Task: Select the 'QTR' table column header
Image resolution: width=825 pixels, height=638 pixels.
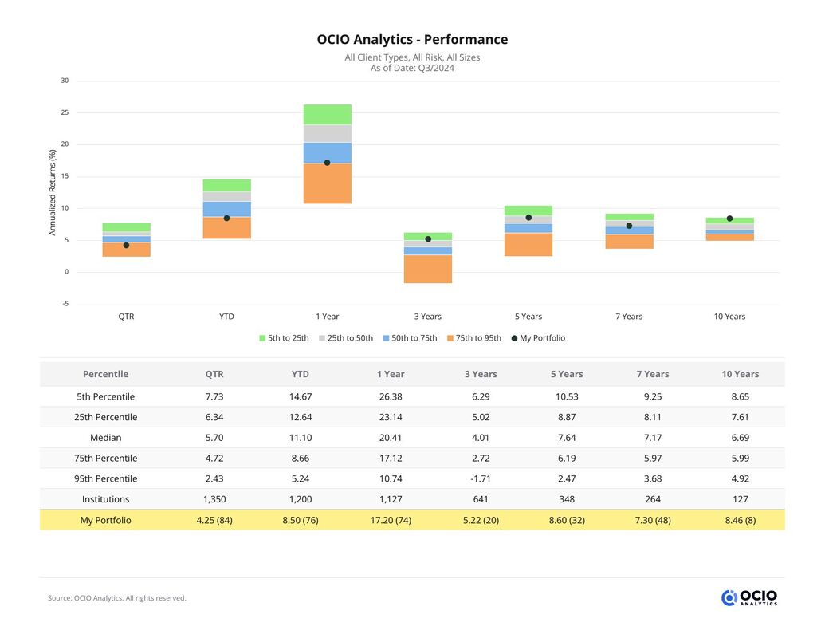Action: click(x=214, y=374)
